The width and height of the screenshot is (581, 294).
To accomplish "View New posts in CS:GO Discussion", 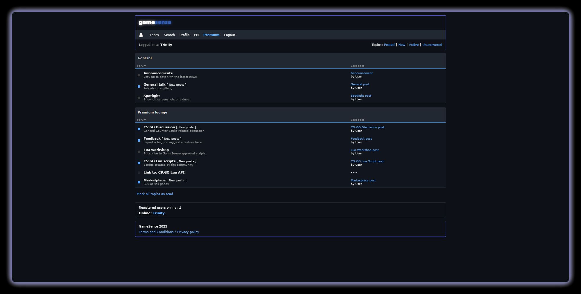I will 186,127.
